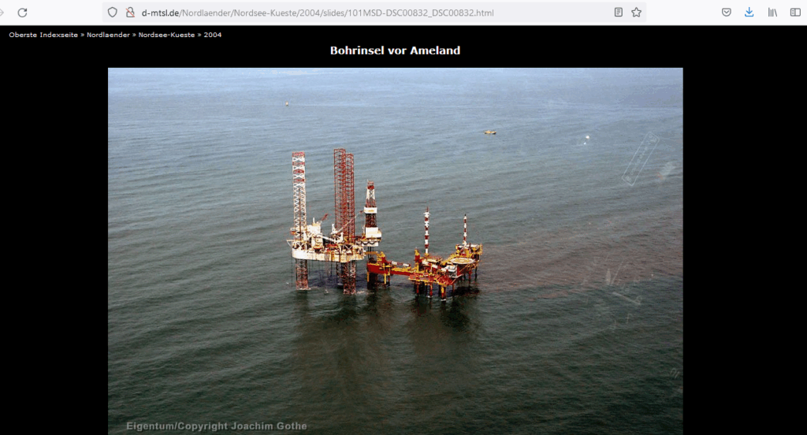Image resolution: width=807 pixels, height=435 pixels.
Task: Bookmark this page with the star
Action: tap(636, 13)
